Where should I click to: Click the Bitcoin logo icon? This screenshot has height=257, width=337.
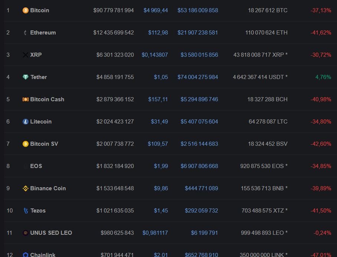click(x=25, y=10)
